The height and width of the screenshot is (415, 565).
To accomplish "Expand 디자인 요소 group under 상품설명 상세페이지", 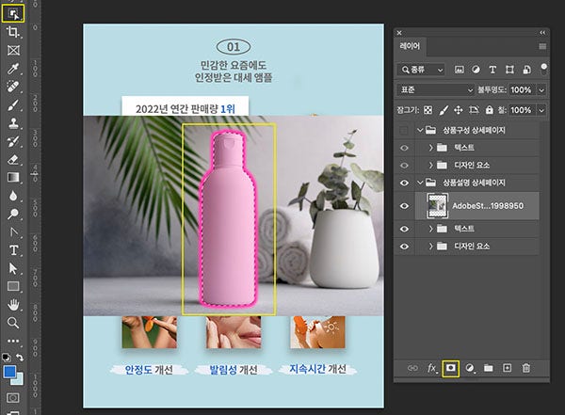I will point(430,247).
